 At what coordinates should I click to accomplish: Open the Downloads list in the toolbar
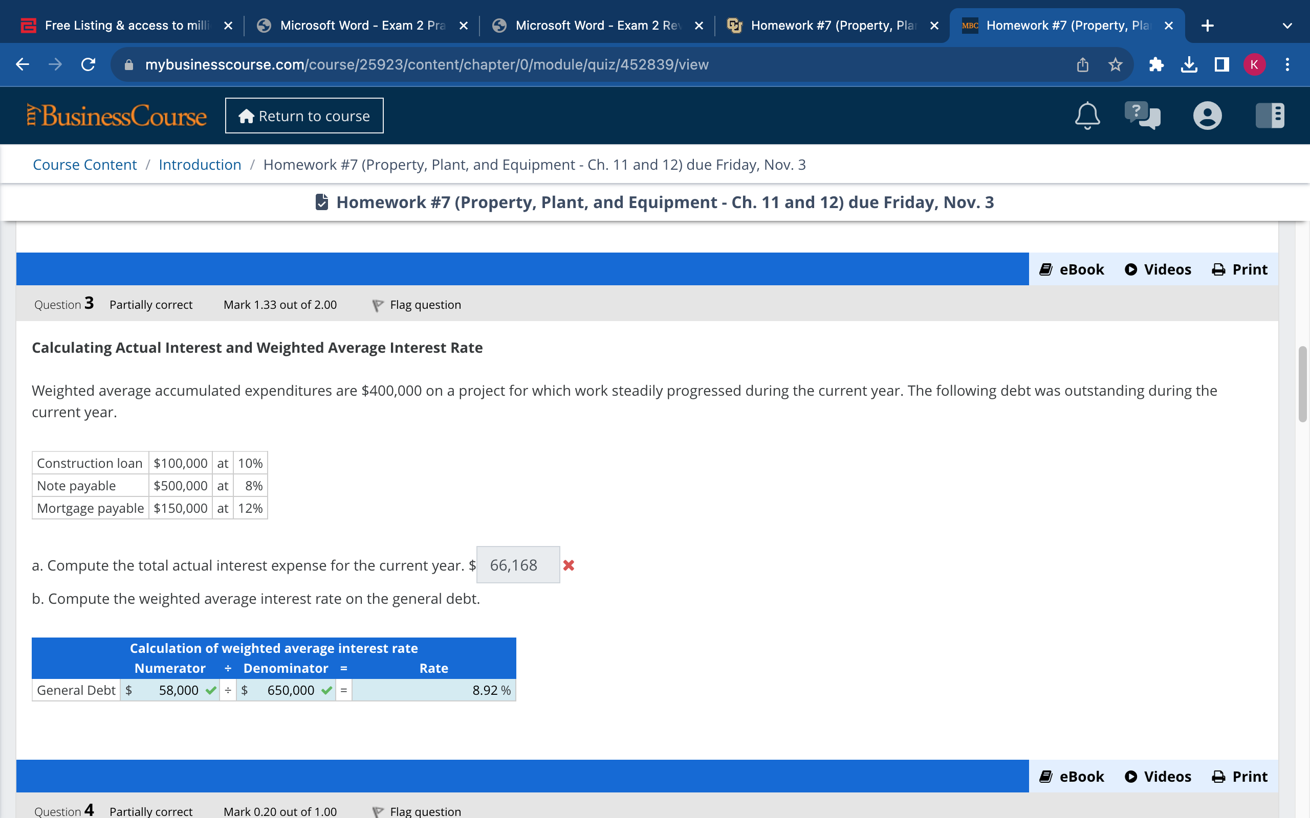click(x=1189, y=64)
